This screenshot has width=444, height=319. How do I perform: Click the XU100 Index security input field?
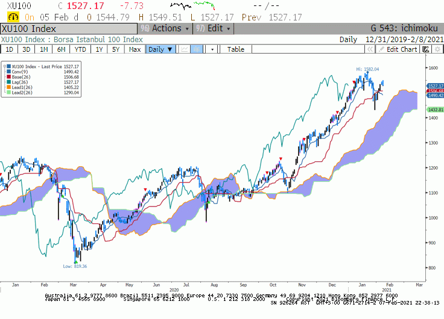(69, 28)
